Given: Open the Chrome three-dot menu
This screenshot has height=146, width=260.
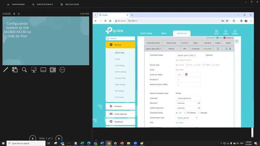Looking at the screenshot, I should click(251, 21).
